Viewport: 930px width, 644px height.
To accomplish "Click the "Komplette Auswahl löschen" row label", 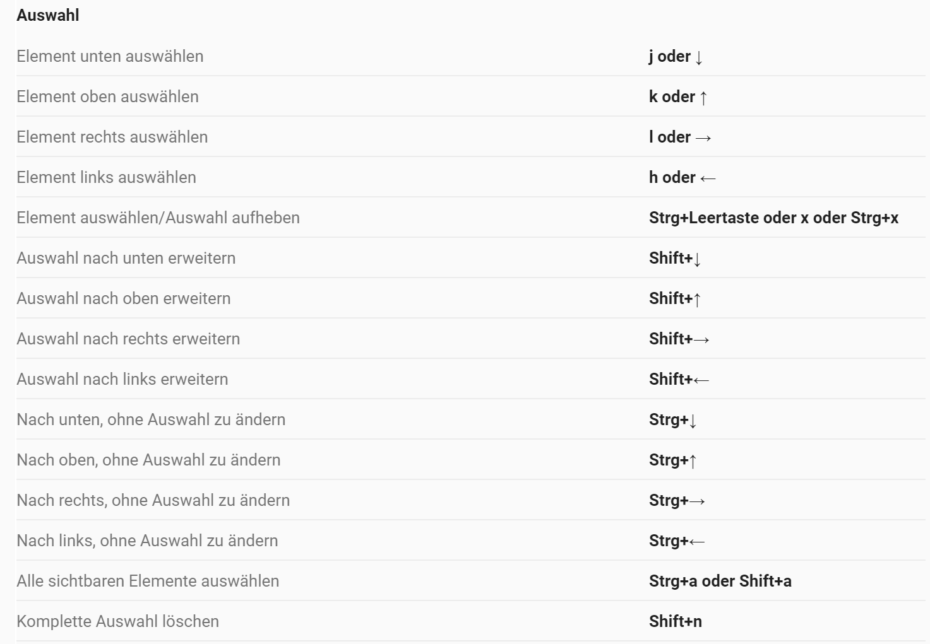I will point(117,621).
